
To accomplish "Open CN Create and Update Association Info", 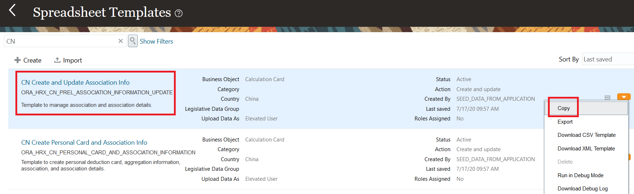I will tap(75, 83).
